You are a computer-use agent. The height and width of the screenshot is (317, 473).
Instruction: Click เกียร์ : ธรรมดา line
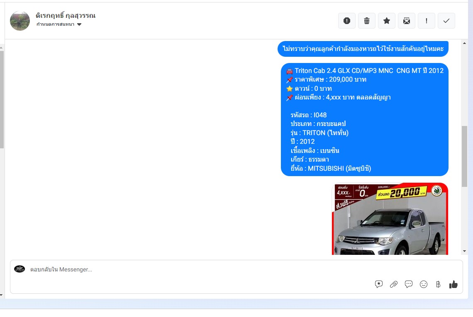310,160
